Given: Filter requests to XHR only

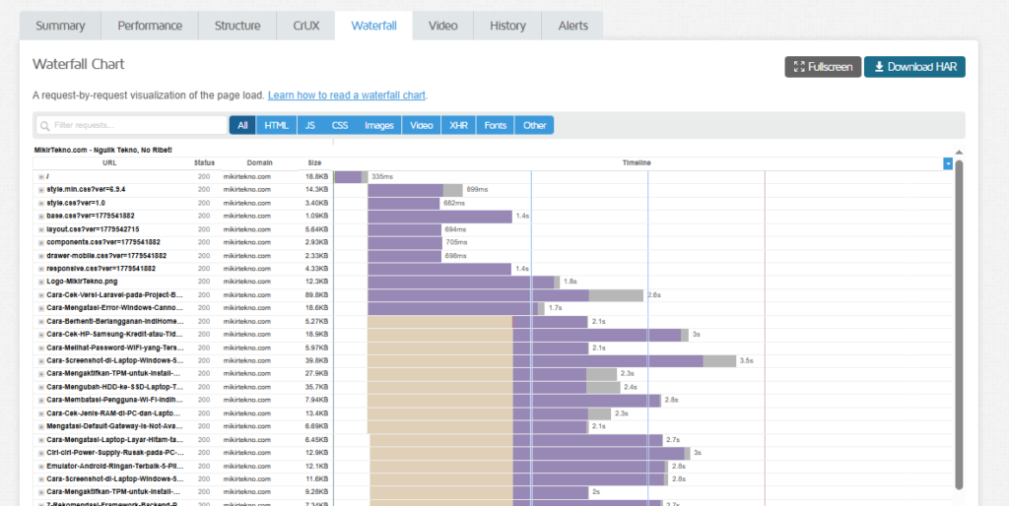Looking at the screenshot, I should click(x=459, y=125).
